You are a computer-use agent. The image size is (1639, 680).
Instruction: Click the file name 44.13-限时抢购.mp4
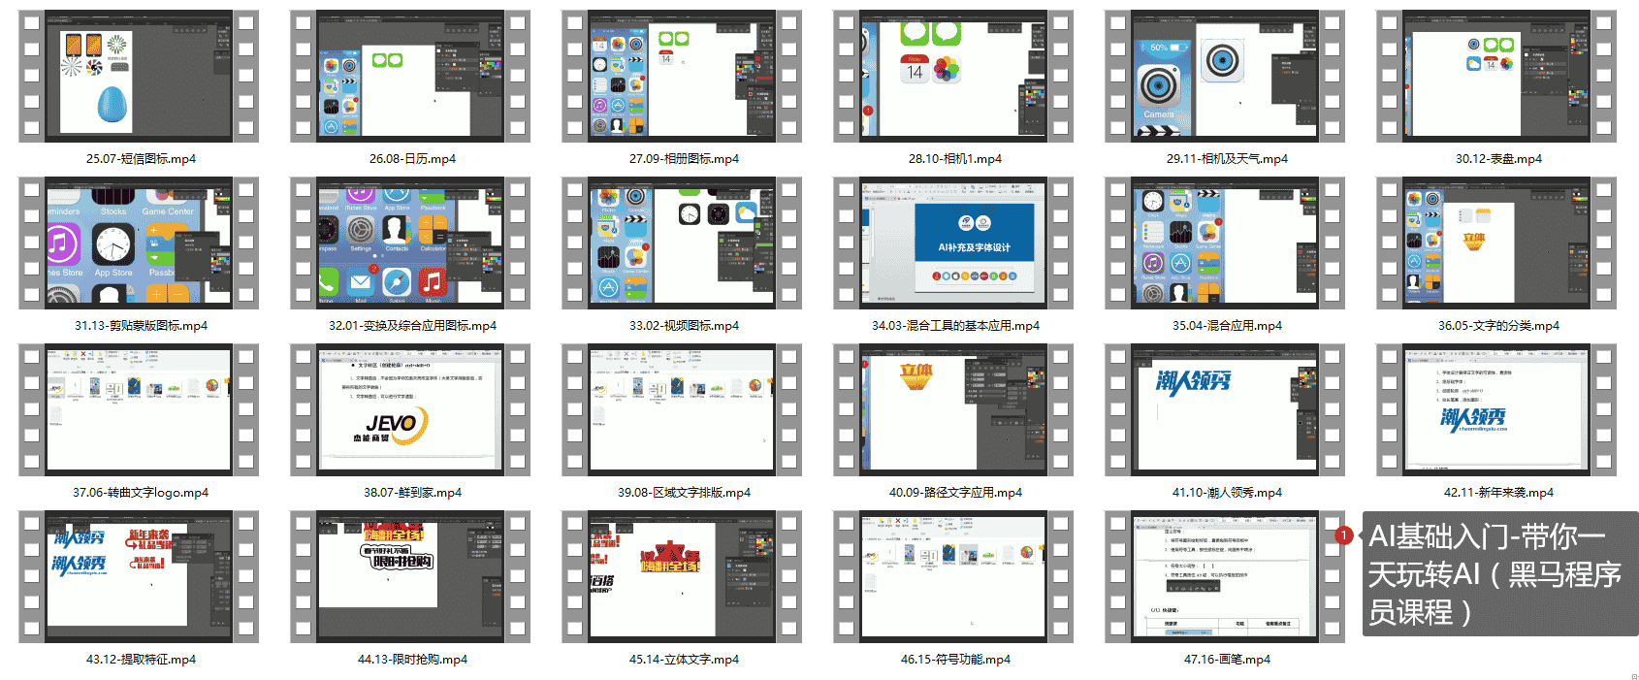coord(412,660)
